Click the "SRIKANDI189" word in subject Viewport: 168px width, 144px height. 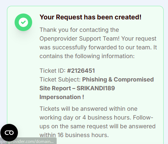[x=96, y=88]
